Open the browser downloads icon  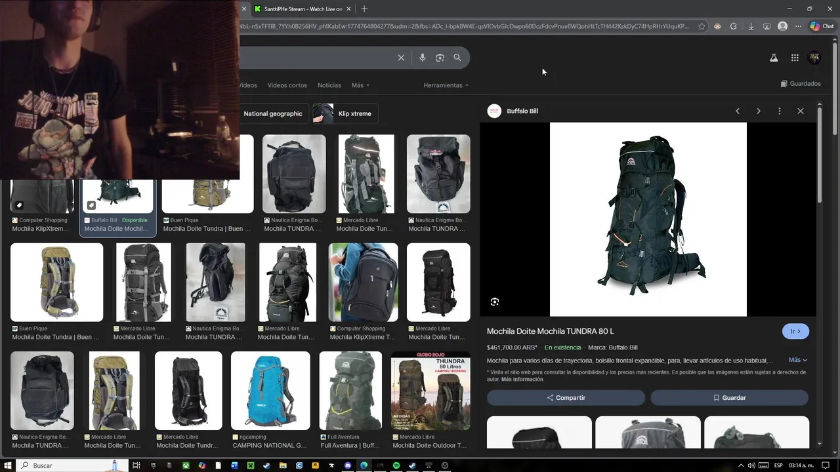point(751,26)
